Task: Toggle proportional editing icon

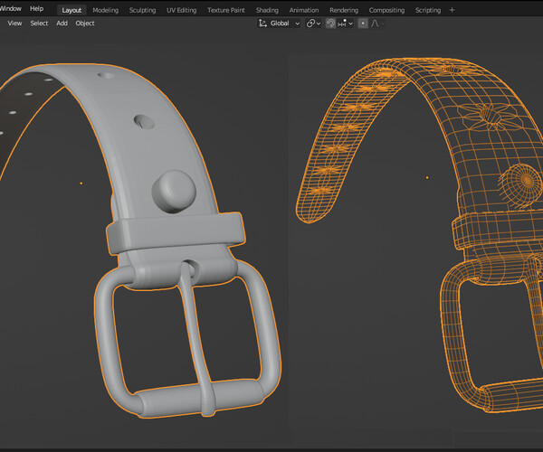Action: coord(363,24)
